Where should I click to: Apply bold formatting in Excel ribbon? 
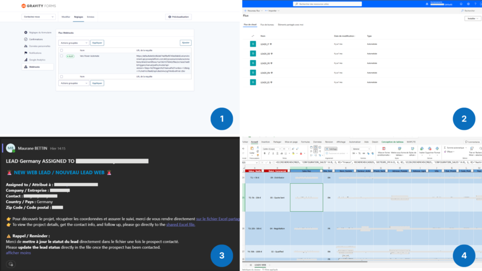pos(265,154)
